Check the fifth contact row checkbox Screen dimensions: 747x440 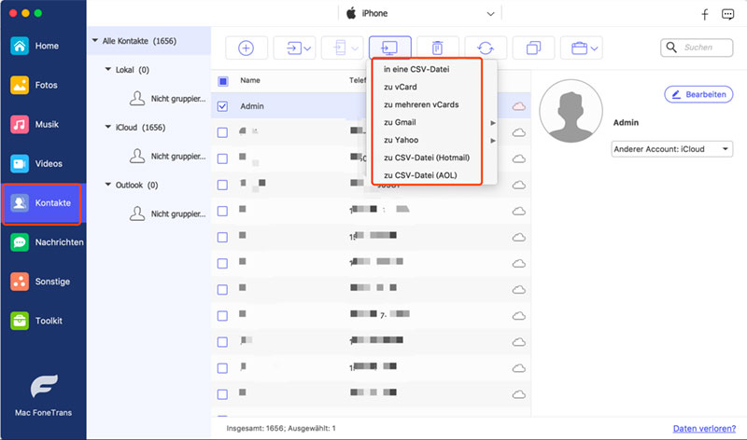pos(222,212)
